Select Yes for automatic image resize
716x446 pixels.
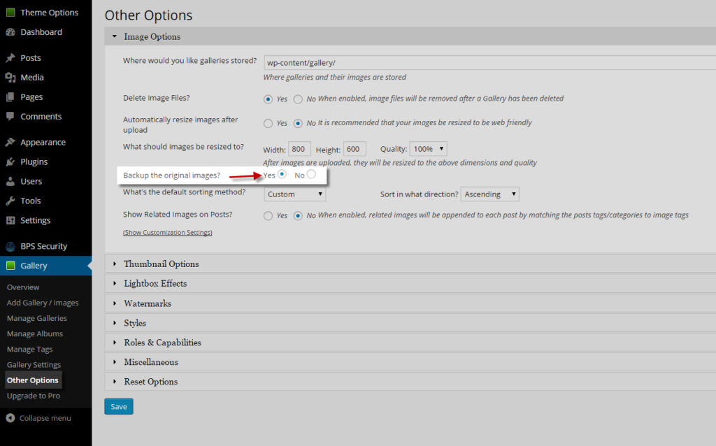tap(268, 124)
